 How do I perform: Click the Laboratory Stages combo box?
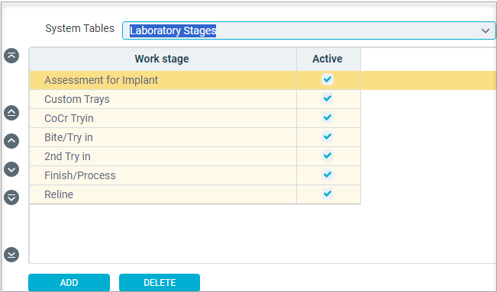tap(308, 30)
